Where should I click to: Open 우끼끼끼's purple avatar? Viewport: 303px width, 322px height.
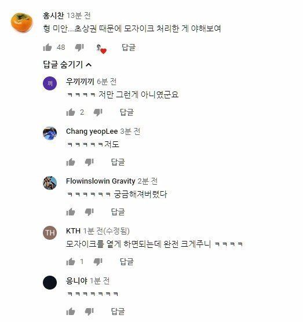coord(50,83)
